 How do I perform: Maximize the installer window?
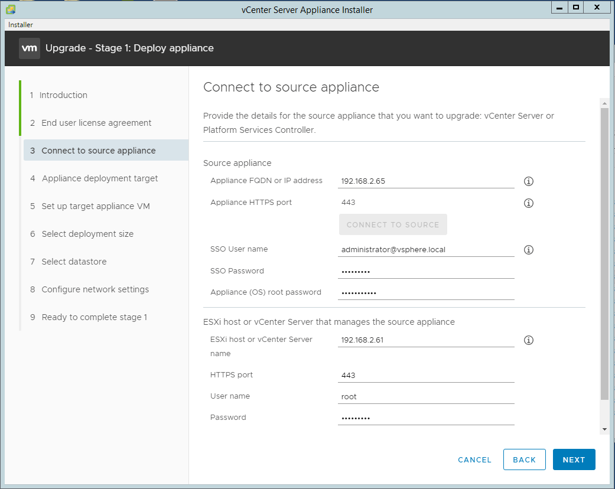(x=575, y=8)
